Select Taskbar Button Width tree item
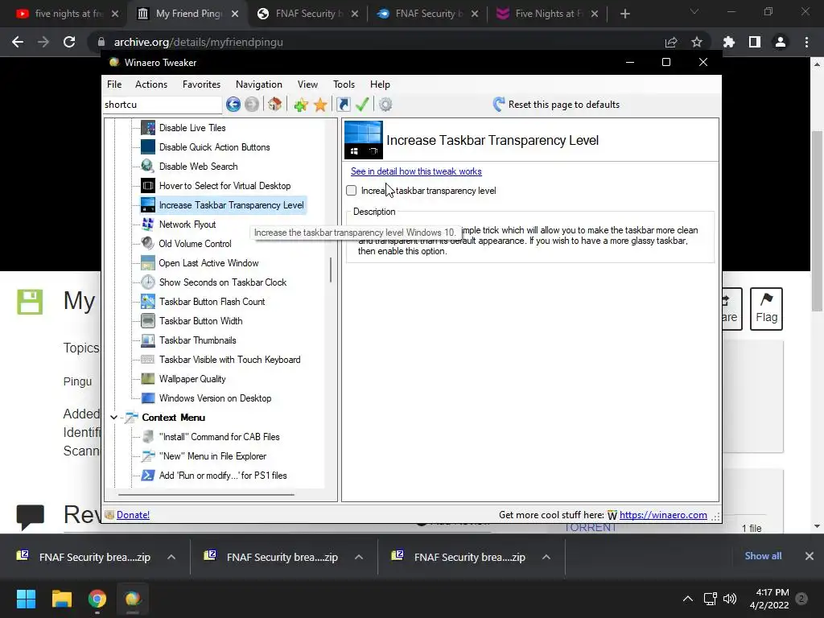This screenshot has height=618, width=824. click(x=200, y=321)
